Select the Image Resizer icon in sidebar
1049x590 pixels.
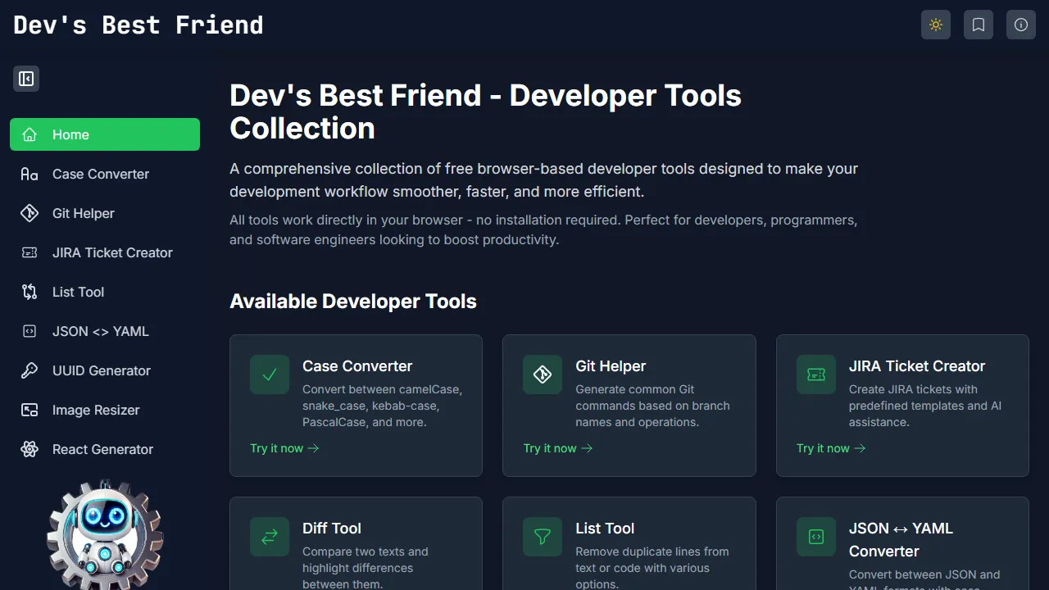pyautogui.click(x=30, y=410)
